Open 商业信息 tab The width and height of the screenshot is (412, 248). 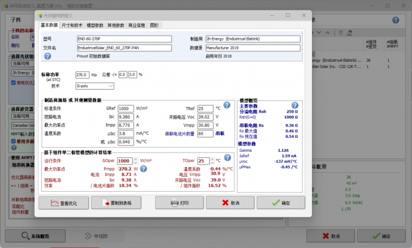coord(137,25)
